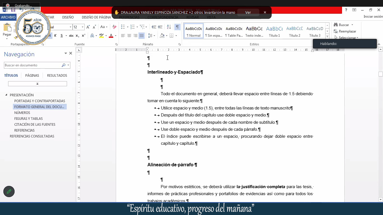This screenshot has height=215, width=383.
Task: Select PÁGINAS tab in Navegación
Action: click(x=32, y=75)
